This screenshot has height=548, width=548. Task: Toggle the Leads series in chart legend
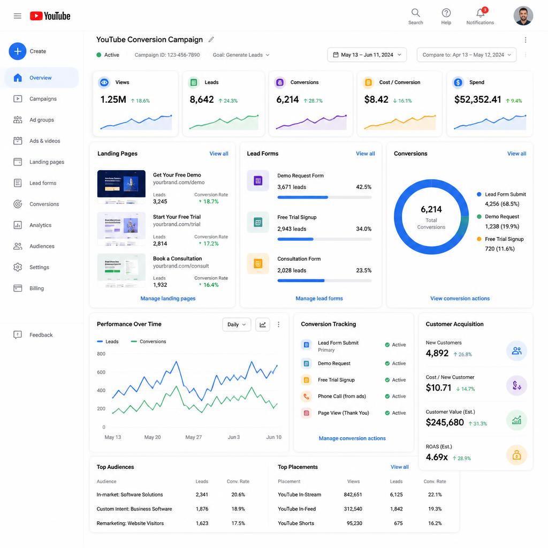(108, 341)
